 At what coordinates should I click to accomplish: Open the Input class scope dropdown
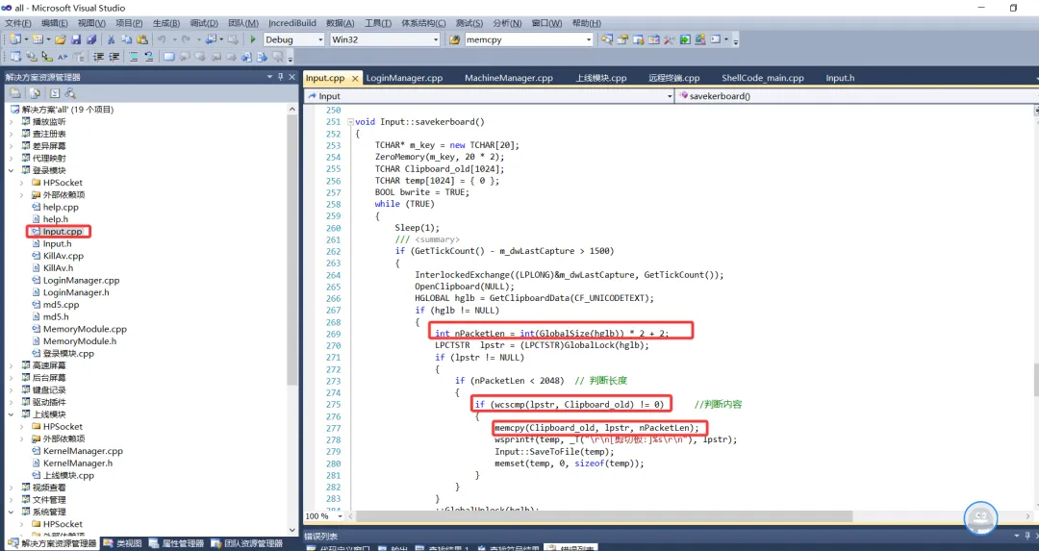670,96
